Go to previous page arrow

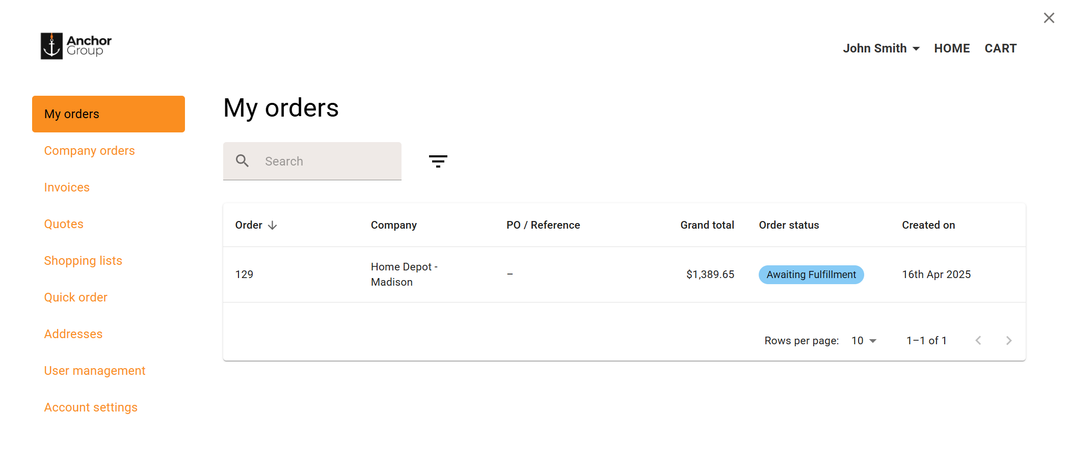[x=978, y=341]
